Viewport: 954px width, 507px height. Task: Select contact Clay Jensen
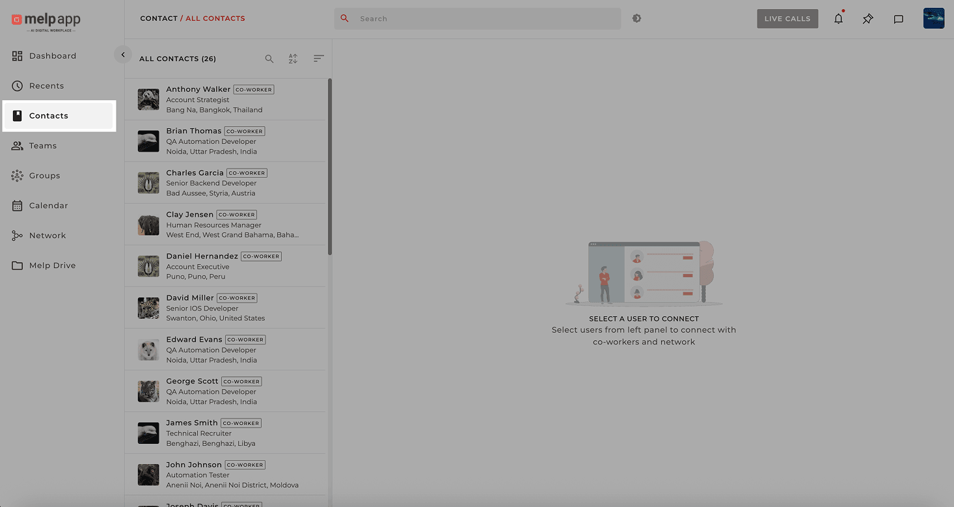coord(225,224)
